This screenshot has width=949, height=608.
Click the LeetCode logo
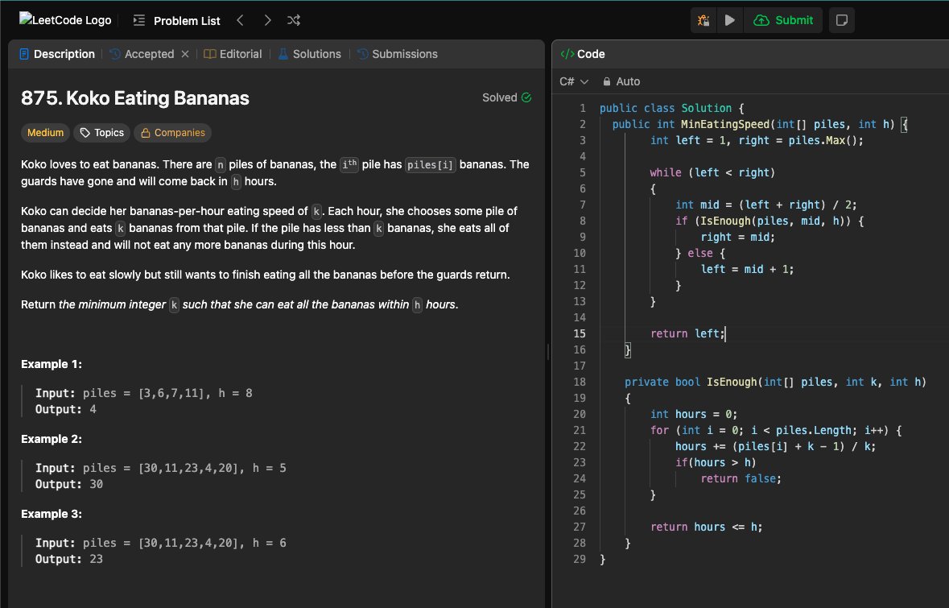click(x=65, y=20)
